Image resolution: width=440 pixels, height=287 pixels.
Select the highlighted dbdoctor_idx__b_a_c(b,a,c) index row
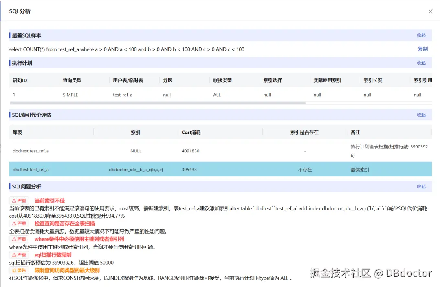click(220, 169)
